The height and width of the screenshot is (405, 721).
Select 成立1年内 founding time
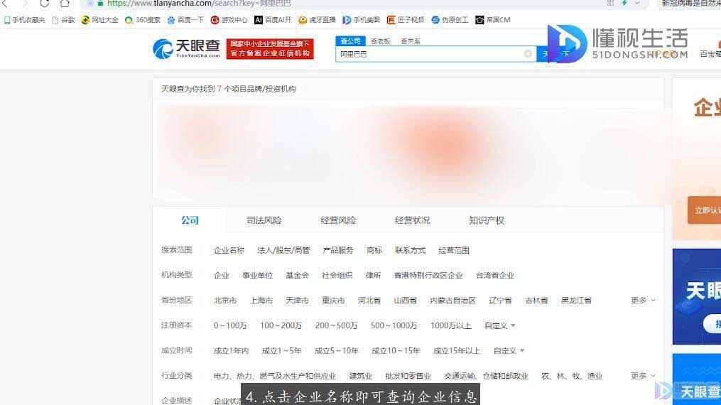point(231,351)
